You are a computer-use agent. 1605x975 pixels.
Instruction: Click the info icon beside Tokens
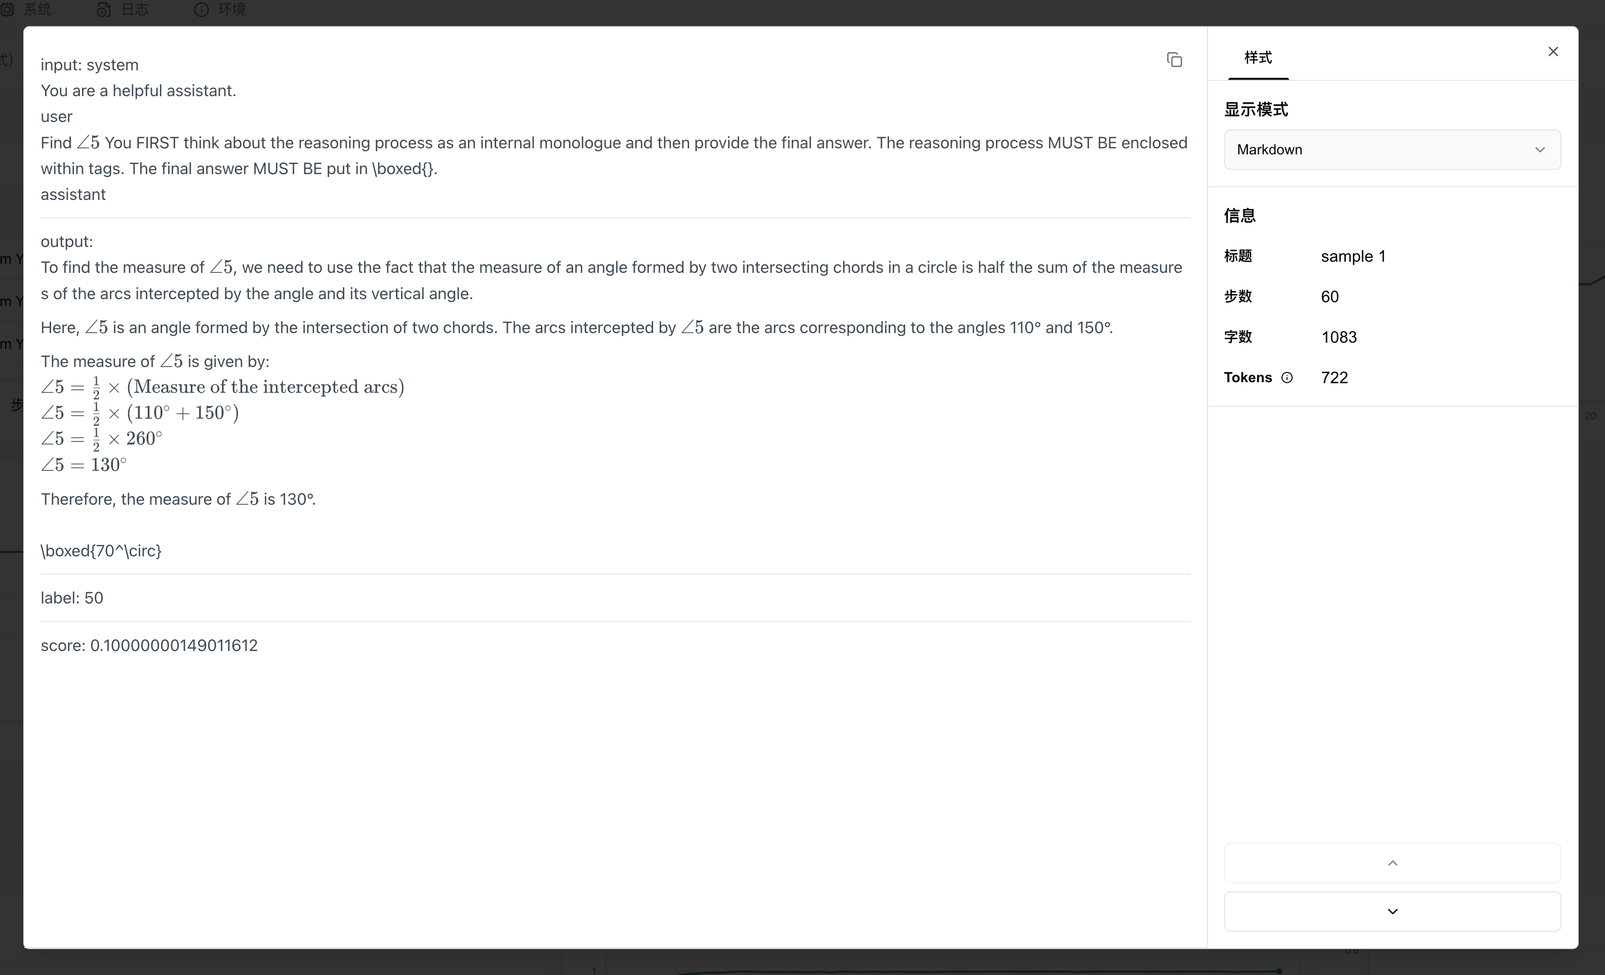tap(1287, 378)
